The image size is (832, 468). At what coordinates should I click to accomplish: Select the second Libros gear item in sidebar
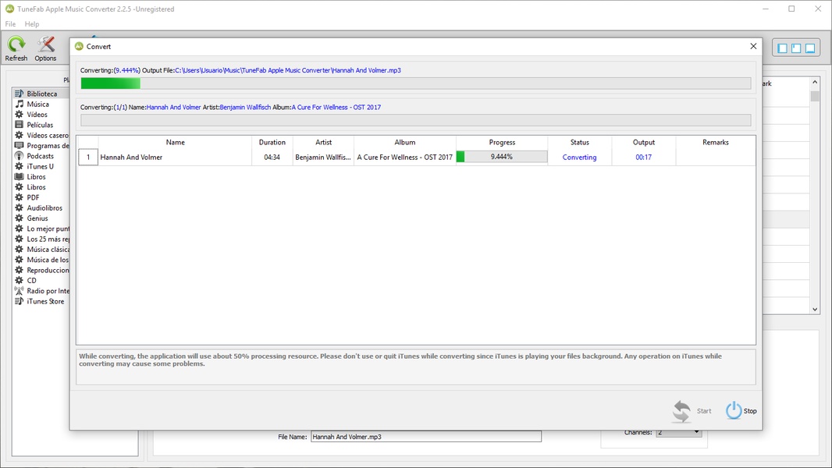pyautogui.click(x=30, y=187)
